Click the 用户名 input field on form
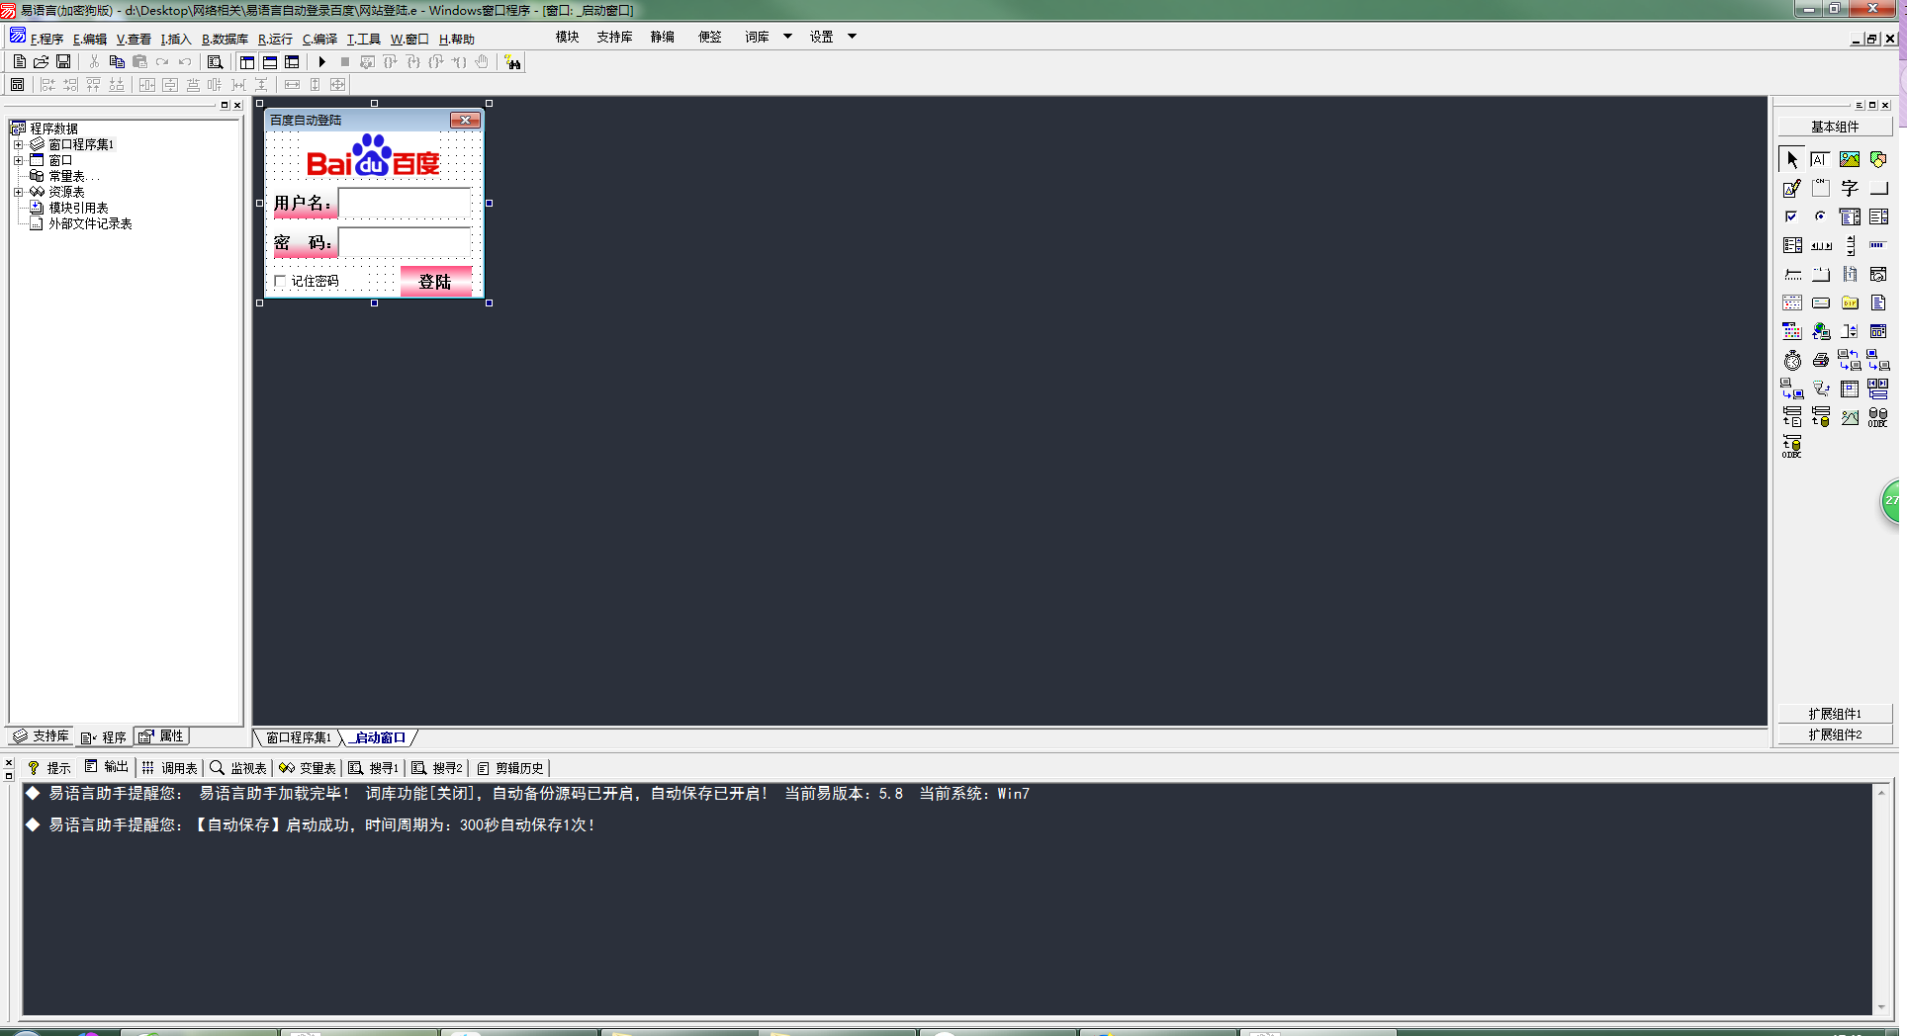Viewport: 1907px width, 1036px height. click(x=405, y=204)
